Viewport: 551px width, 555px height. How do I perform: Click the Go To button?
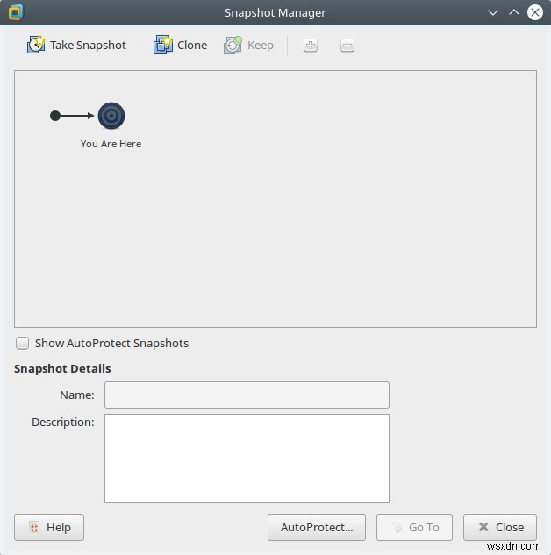click(414, 528)
